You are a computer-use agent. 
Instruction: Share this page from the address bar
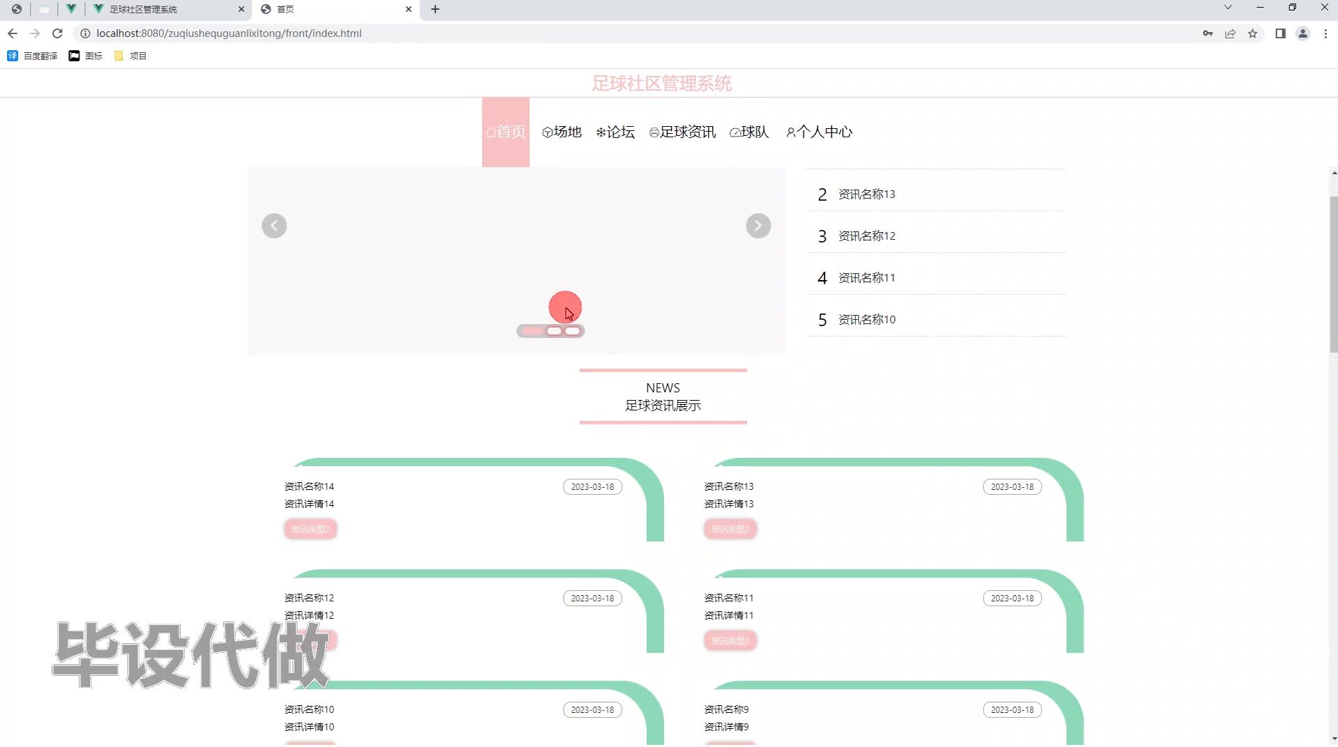pyautogui.click(x=1230, y=33)
